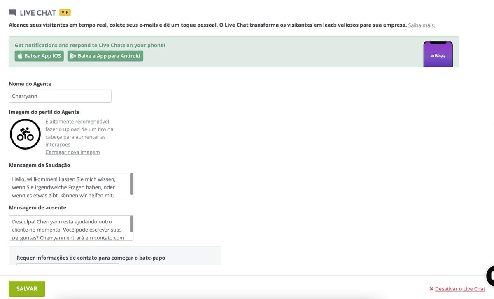Select Carregar nova imagem
Screen dimensions: 494x299
(x=72, y=152)
